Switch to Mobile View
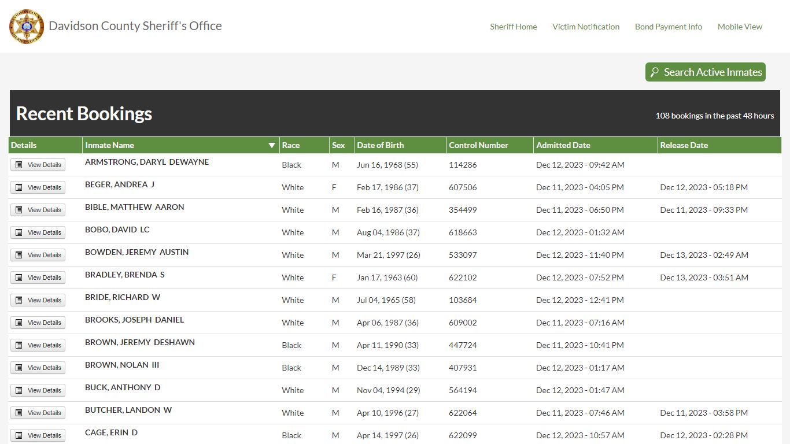This screenshot has width=790, height=444. pos(740,27)
